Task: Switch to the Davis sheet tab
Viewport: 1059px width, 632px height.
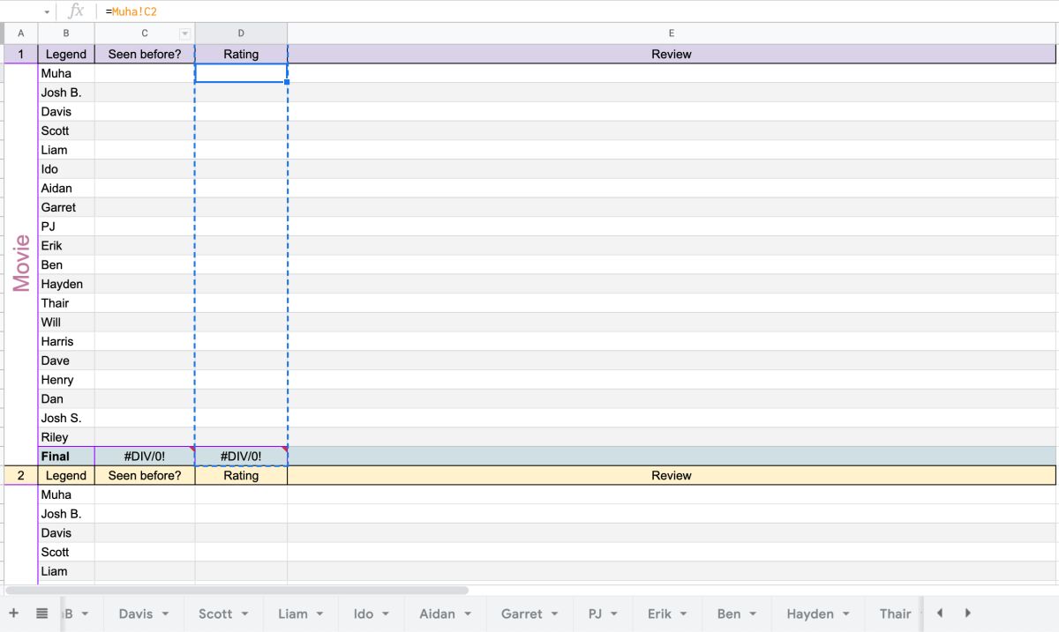Action: (136, 613)
